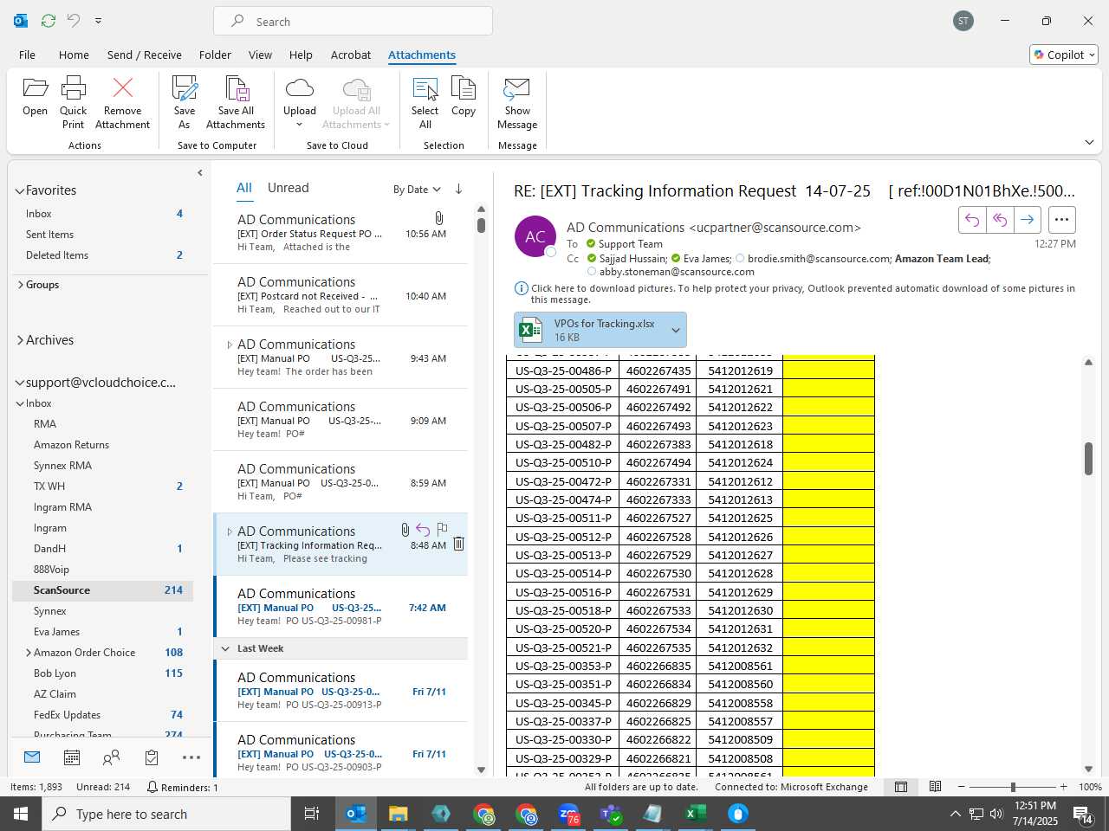Click the reading pane vertical scrollbar thumb
The width and height of the screenshot is (1109, 831).
[x=1088, y=458]
